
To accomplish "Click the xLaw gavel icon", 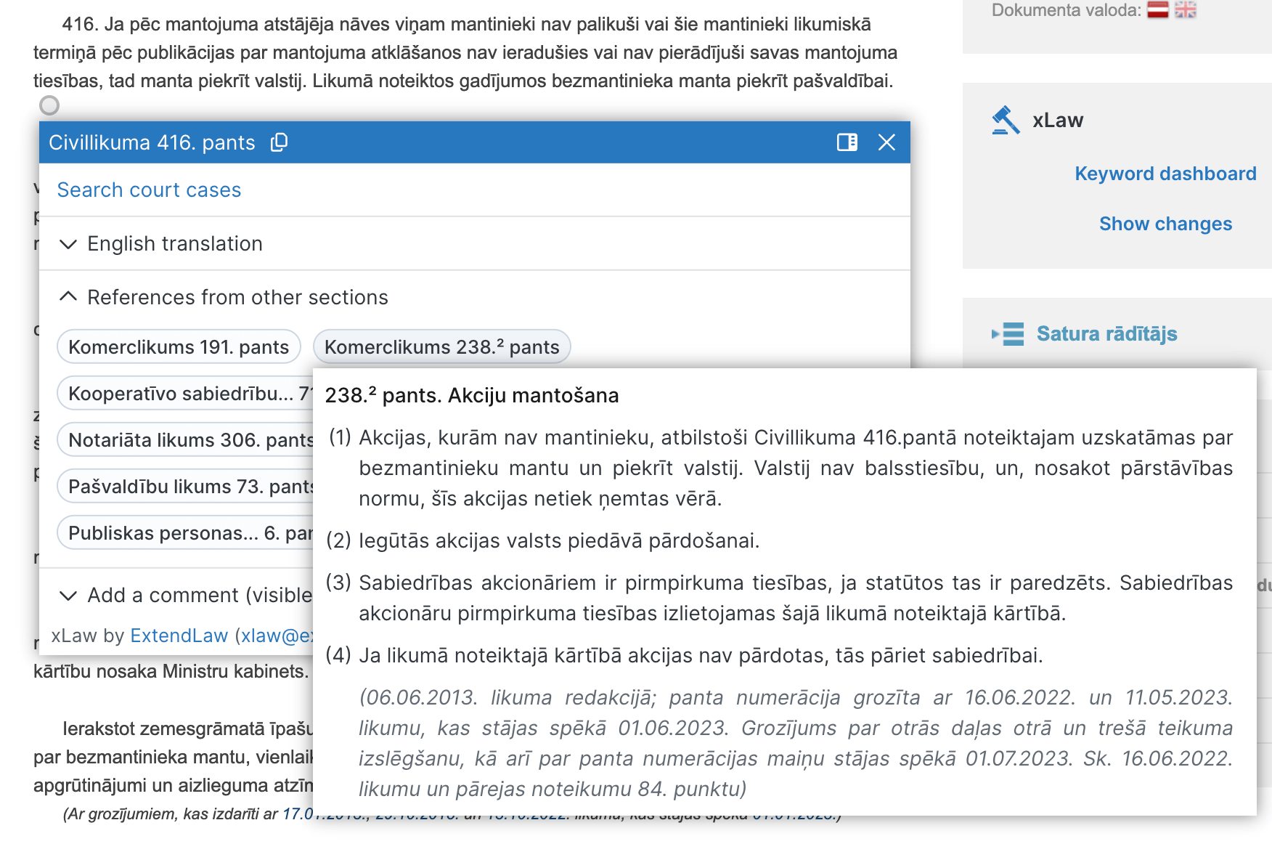I will pyautogui.click(x=1006, y=121).
